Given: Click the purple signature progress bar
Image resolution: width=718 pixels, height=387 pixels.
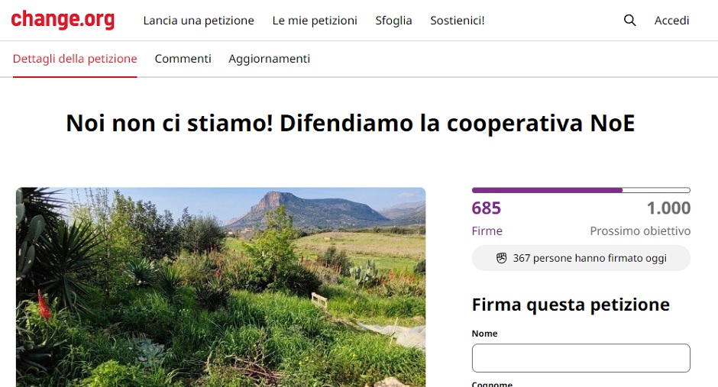Looking at the screenshot, I should 581,190.
